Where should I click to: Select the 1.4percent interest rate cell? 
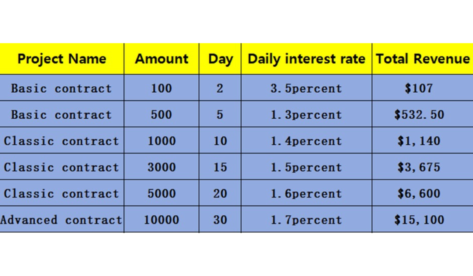(x=306, y=141)
